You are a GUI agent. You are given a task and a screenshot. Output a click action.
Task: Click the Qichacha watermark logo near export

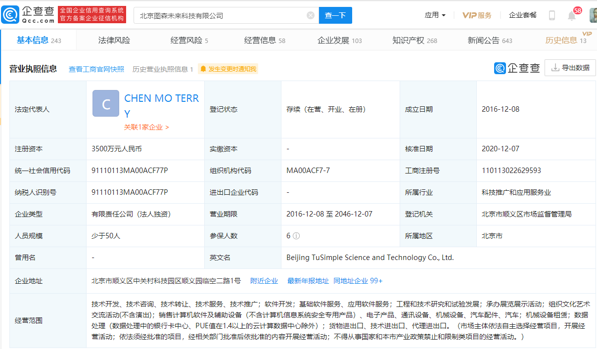(x=517, y=68)
